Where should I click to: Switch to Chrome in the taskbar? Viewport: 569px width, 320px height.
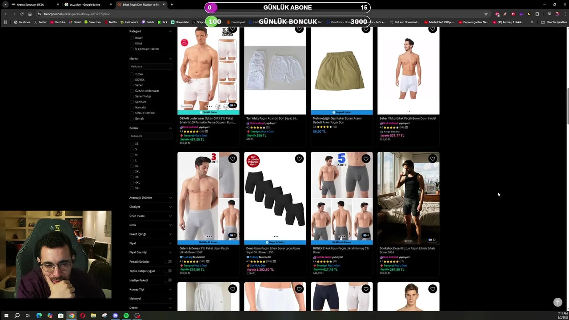72,316
